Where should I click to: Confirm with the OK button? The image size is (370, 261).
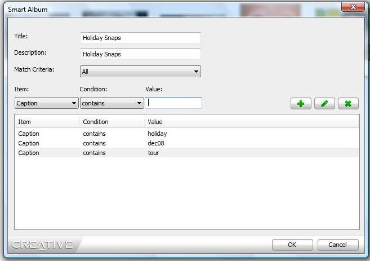click(x=292, y=245)
